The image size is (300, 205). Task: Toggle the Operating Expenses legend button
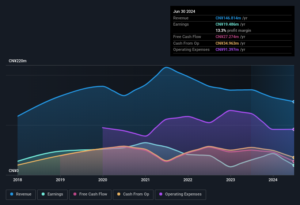[181, 194]
